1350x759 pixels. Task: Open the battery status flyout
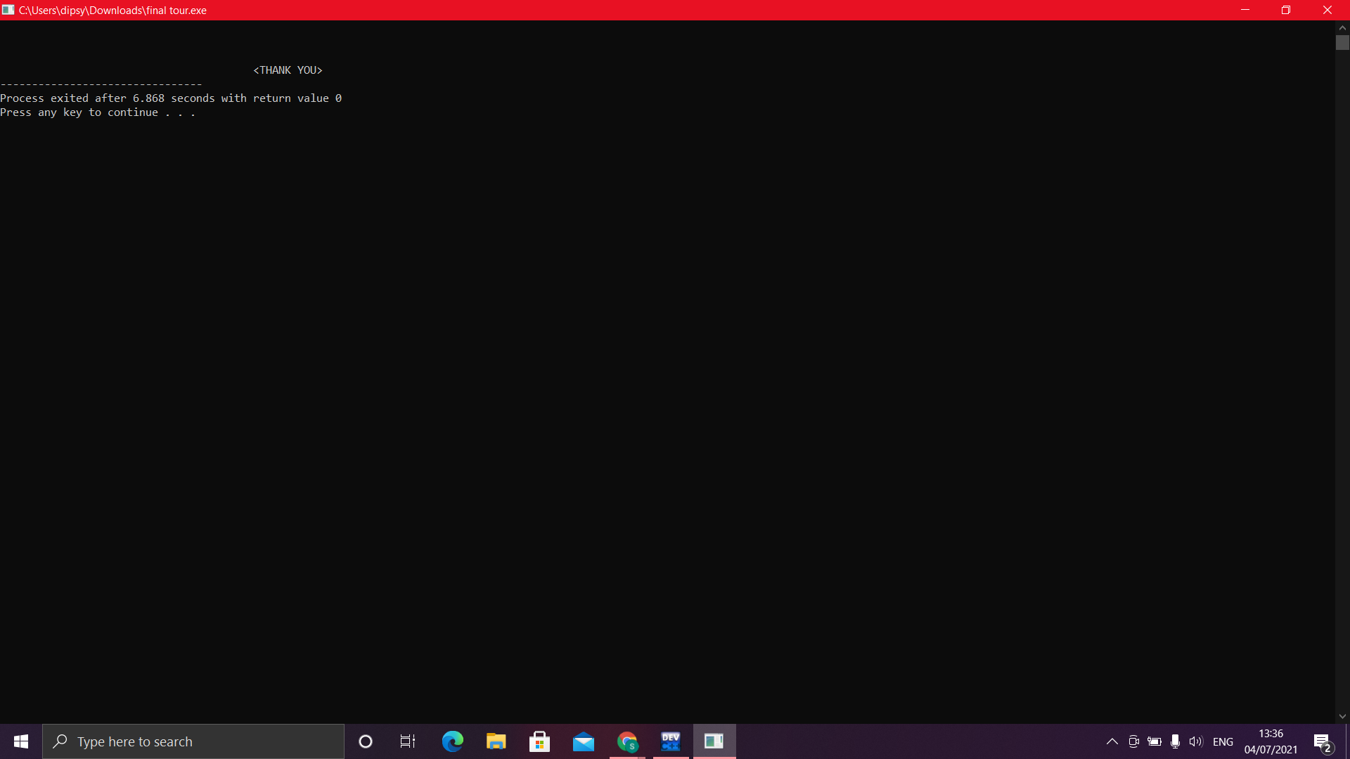click(1155, 741)
